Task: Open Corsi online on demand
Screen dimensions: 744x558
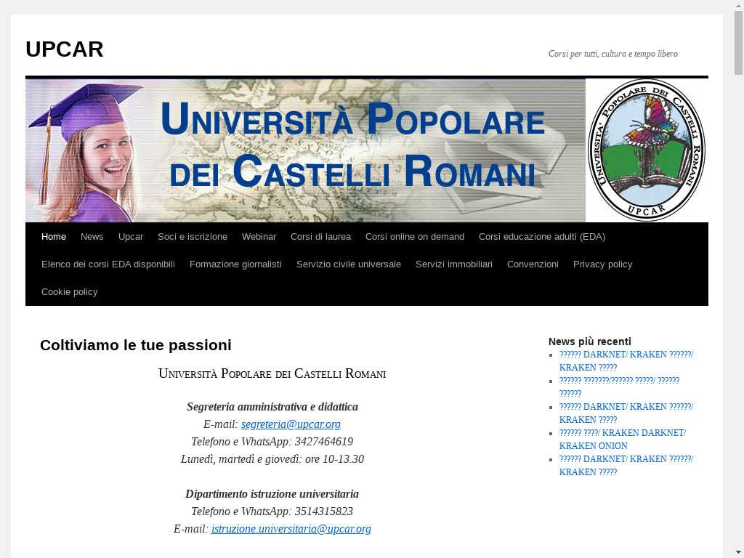Action: [x=415, y=236]
